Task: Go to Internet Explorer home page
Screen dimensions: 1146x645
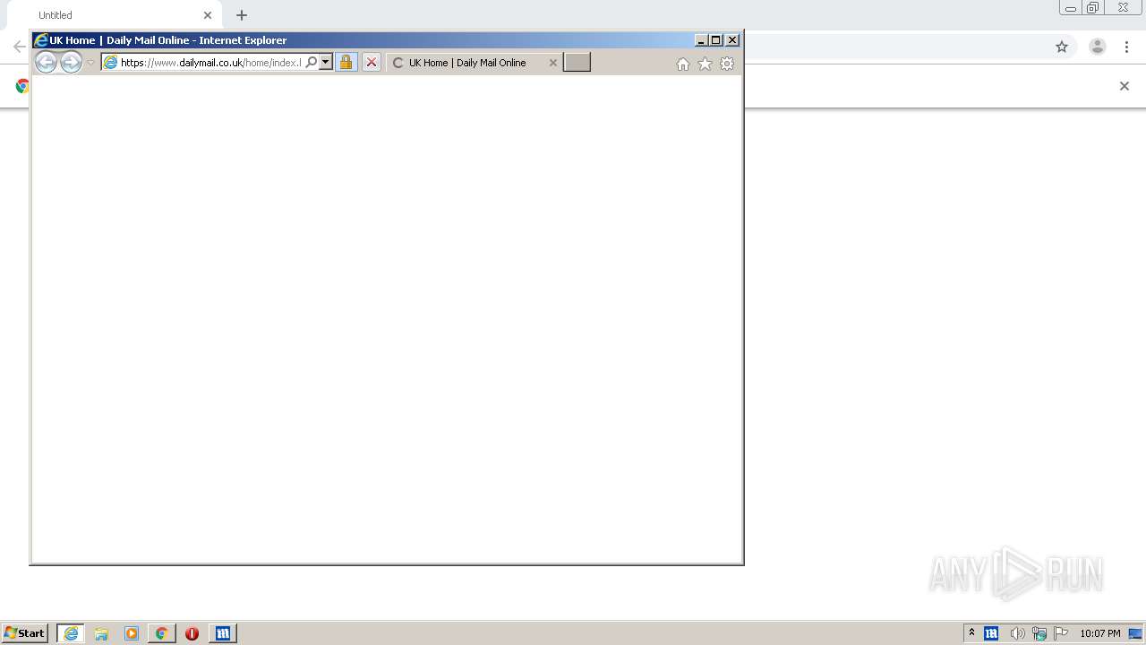Action: (x=683, y=64)
